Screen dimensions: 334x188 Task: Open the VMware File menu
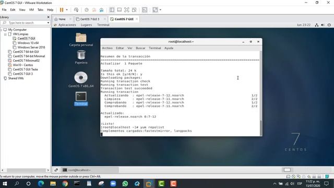click(4, 10)
